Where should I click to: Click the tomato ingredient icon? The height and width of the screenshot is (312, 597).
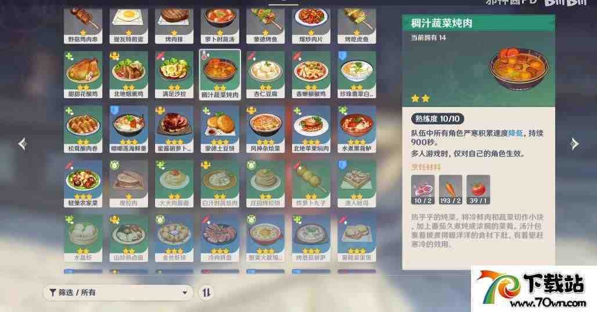point(478,189)
